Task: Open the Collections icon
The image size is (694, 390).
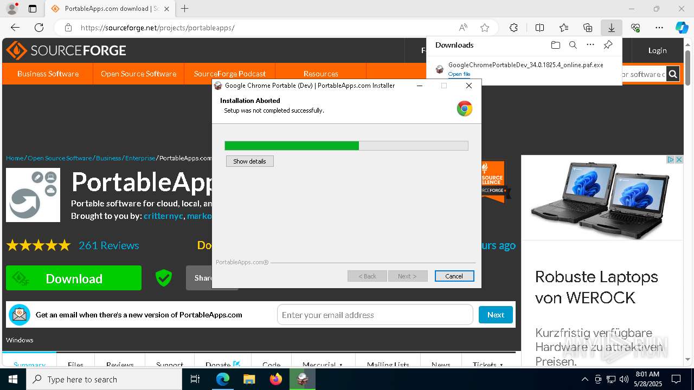Action: (x=588, y=28)
